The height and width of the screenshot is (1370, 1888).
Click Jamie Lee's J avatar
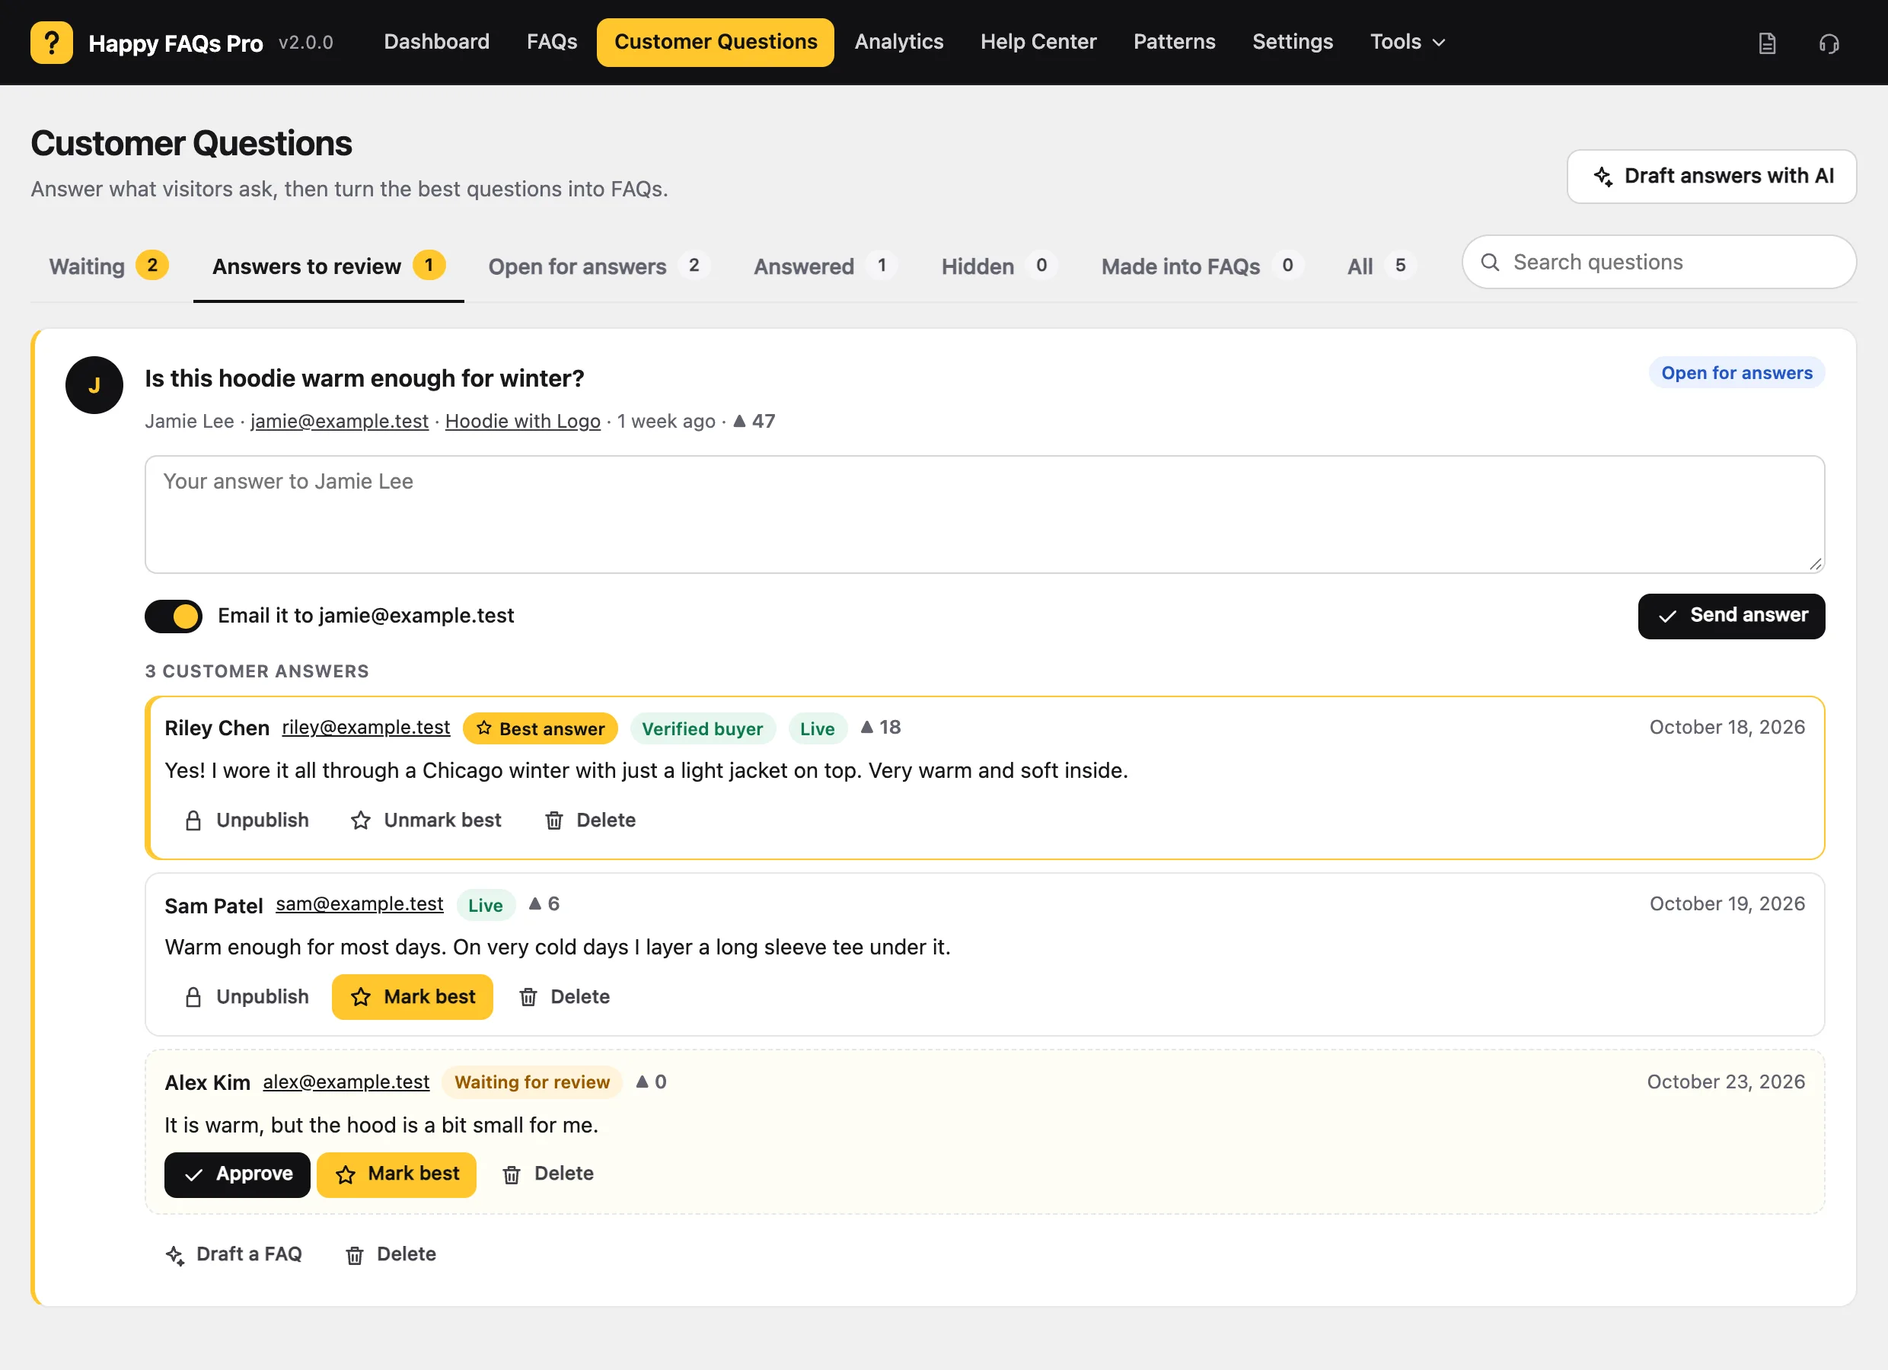(x=94, y=385)
